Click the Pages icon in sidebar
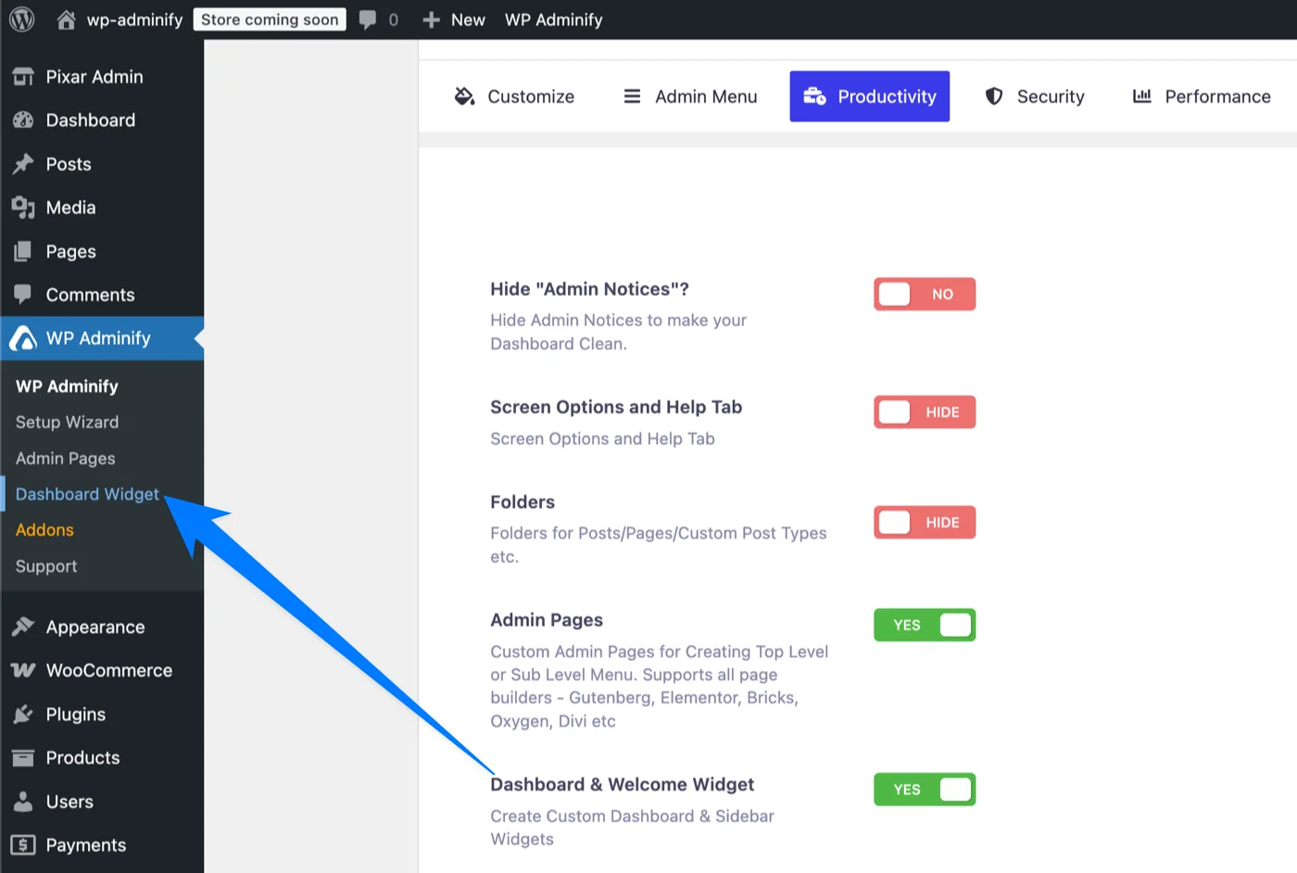 pyautogui.click(x=23, y=251)
